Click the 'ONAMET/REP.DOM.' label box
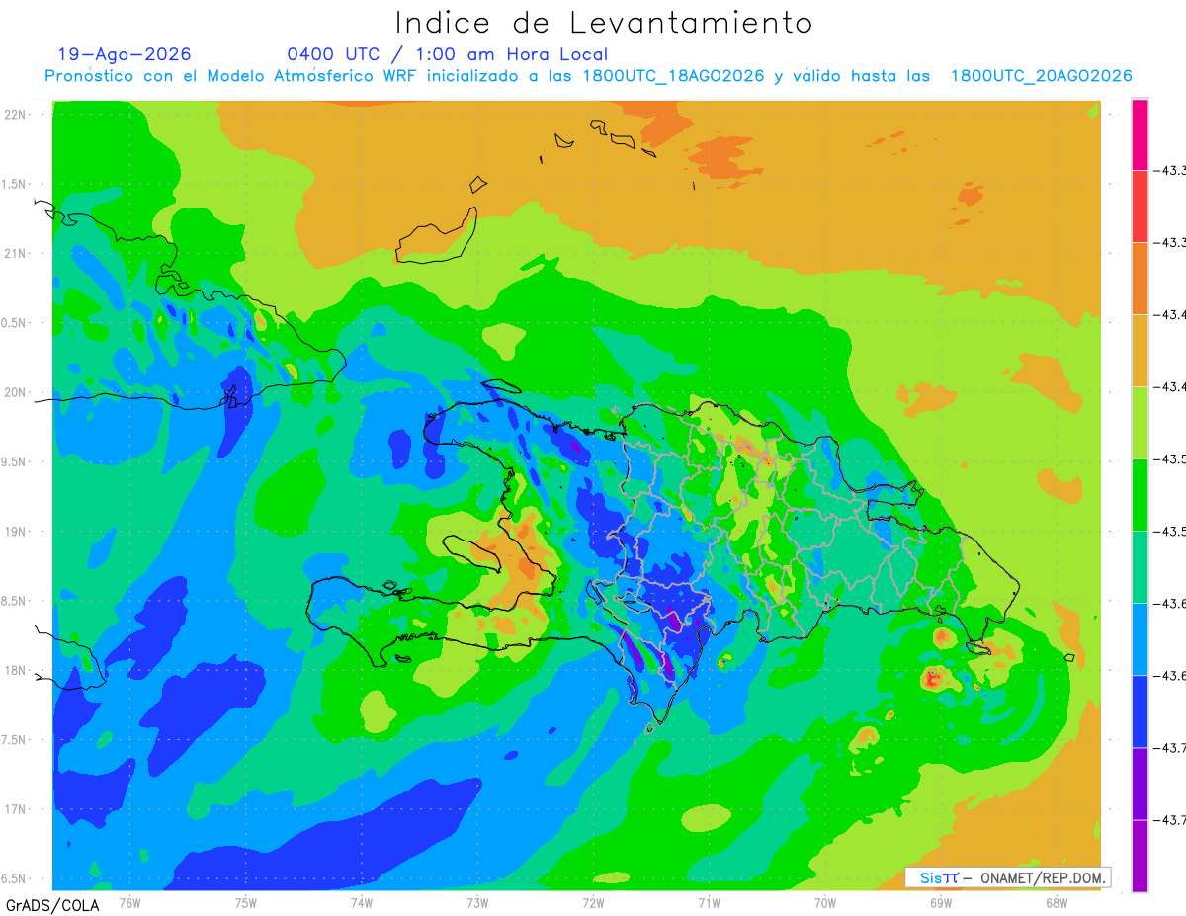 coord(1008,877)
